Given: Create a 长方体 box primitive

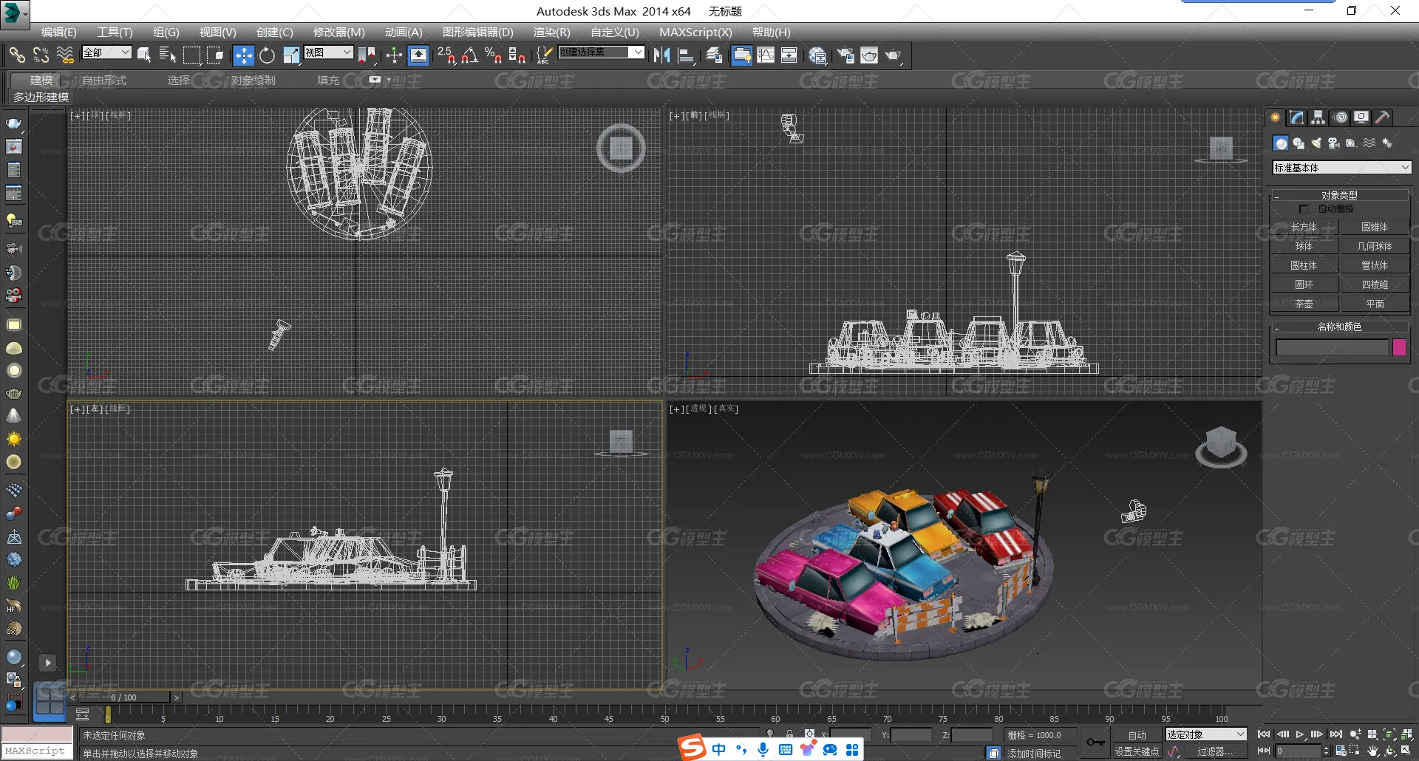Looking at the screenshot, I should point(1304,227).
